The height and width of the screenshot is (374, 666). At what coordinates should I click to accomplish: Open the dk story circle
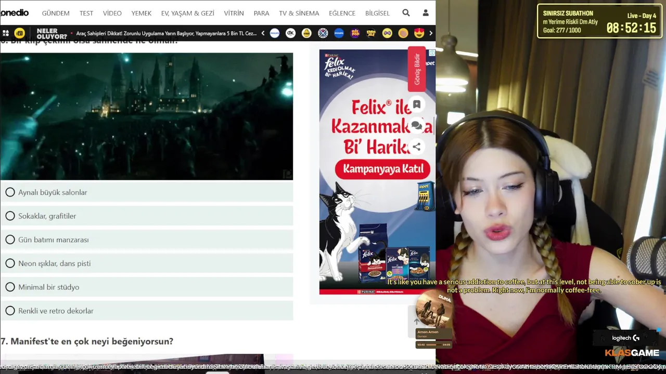(x=291, y=33)
